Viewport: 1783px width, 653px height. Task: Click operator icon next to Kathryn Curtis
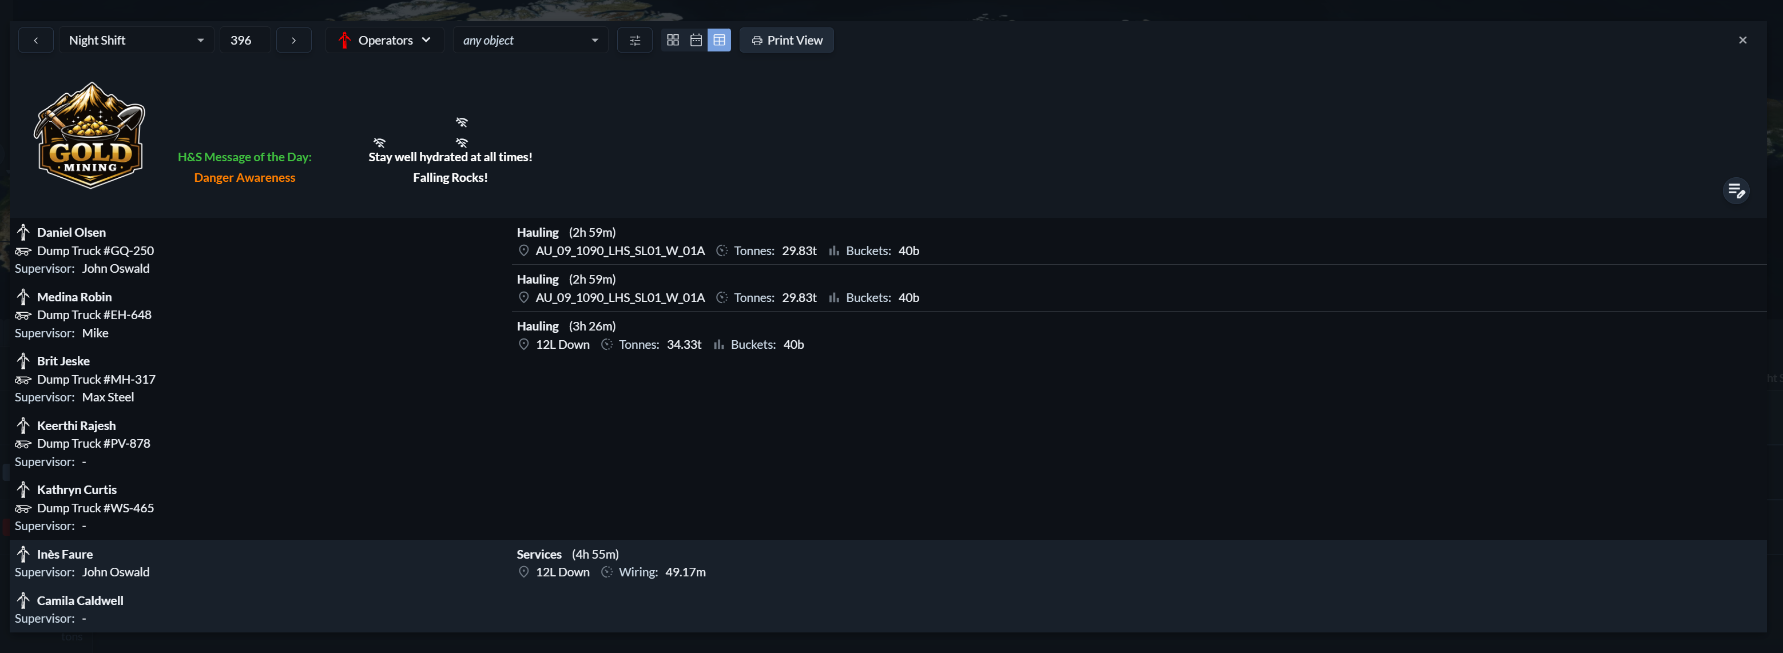pyautogui.click(x=23, y=489)
